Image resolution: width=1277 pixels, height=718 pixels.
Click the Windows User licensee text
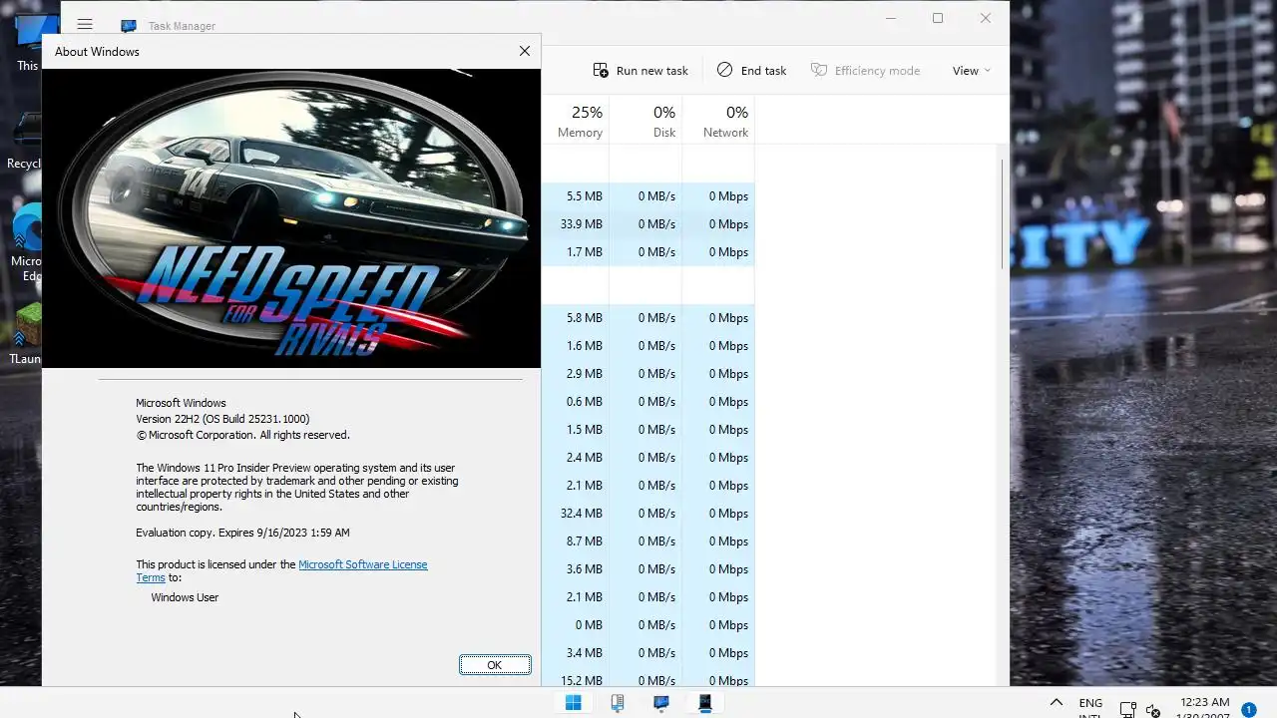(185, 597)
